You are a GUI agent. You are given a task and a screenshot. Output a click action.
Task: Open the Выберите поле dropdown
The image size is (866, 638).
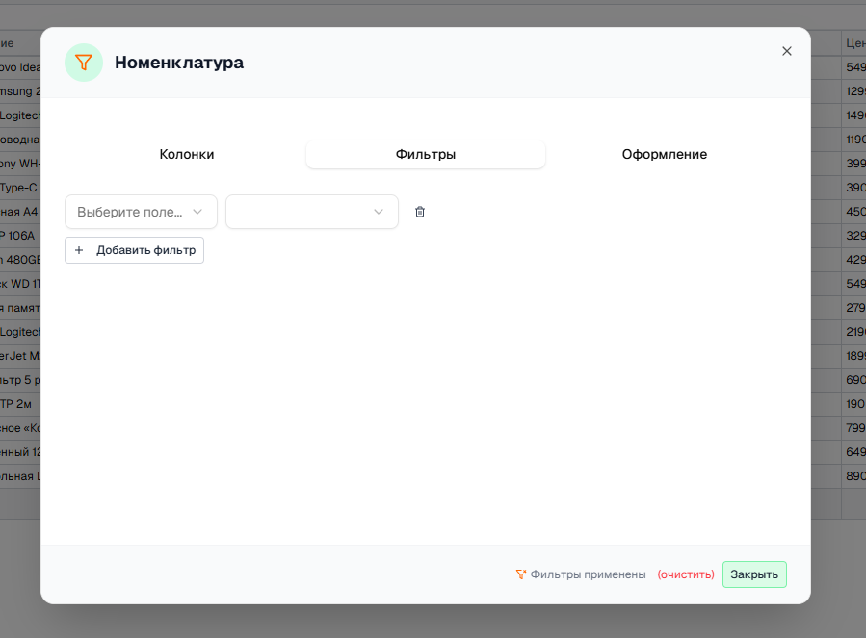click(141, 212)
